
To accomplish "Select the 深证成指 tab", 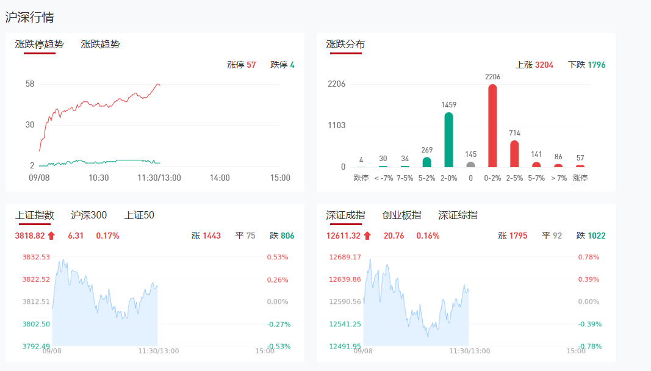I will pos(345,215).
